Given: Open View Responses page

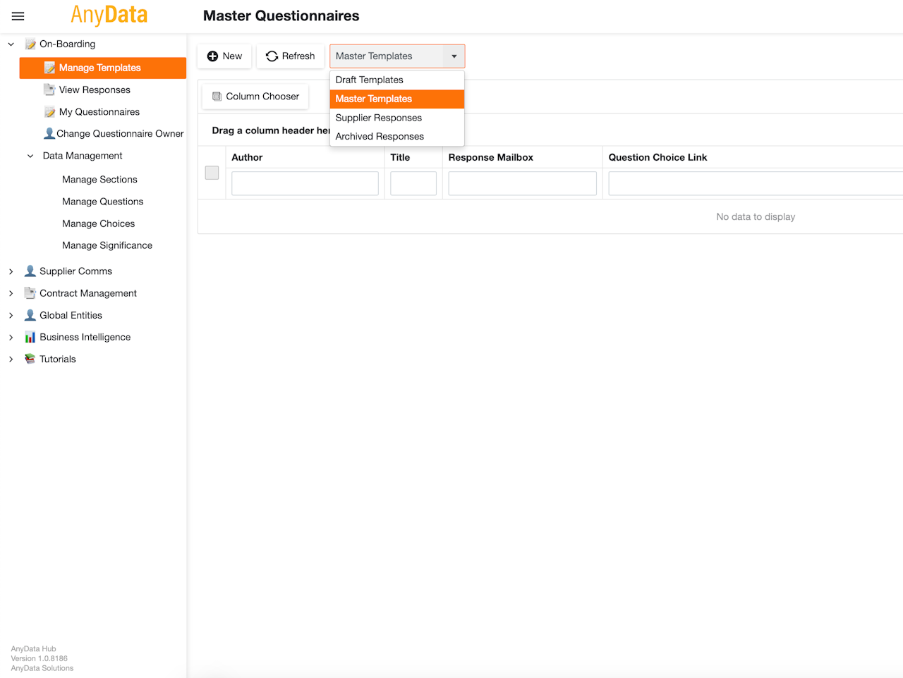Looking at the screenshot, I should pos(95,90).
